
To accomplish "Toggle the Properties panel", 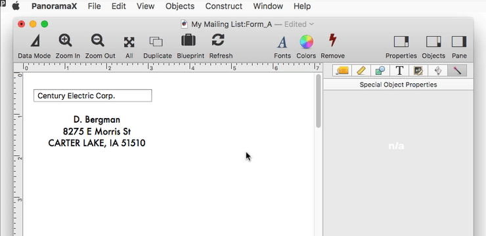I will [401, 41].
